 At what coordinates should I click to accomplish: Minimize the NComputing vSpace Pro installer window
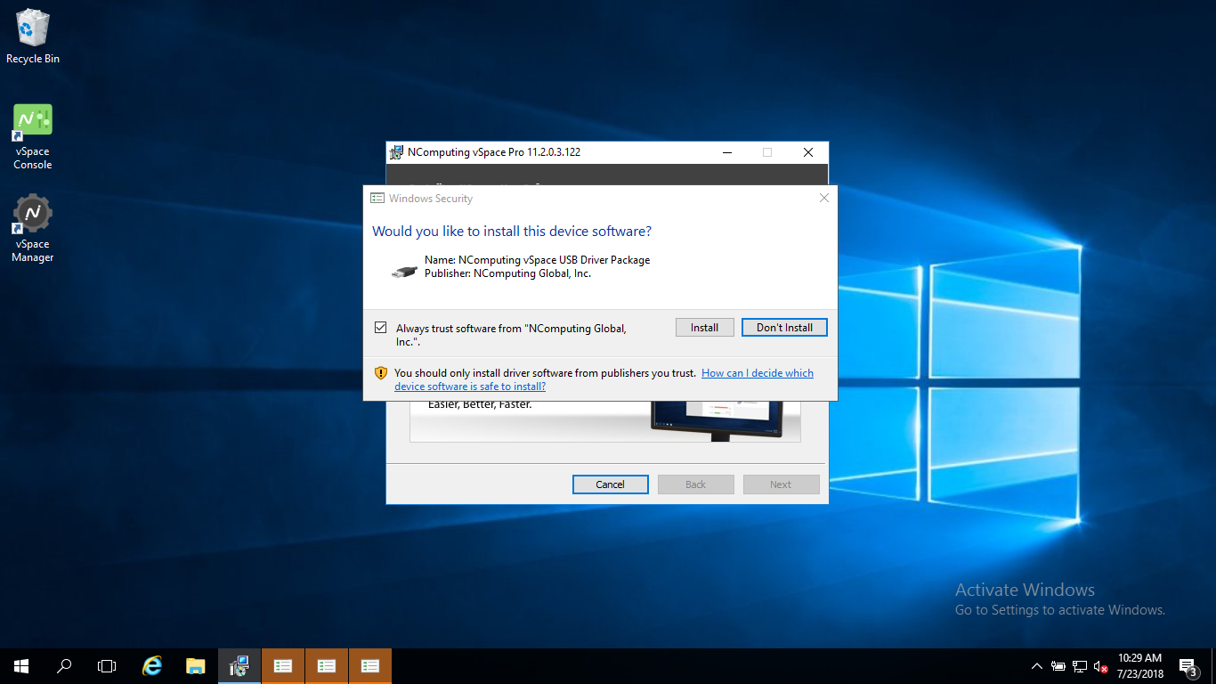click(726, 152)
